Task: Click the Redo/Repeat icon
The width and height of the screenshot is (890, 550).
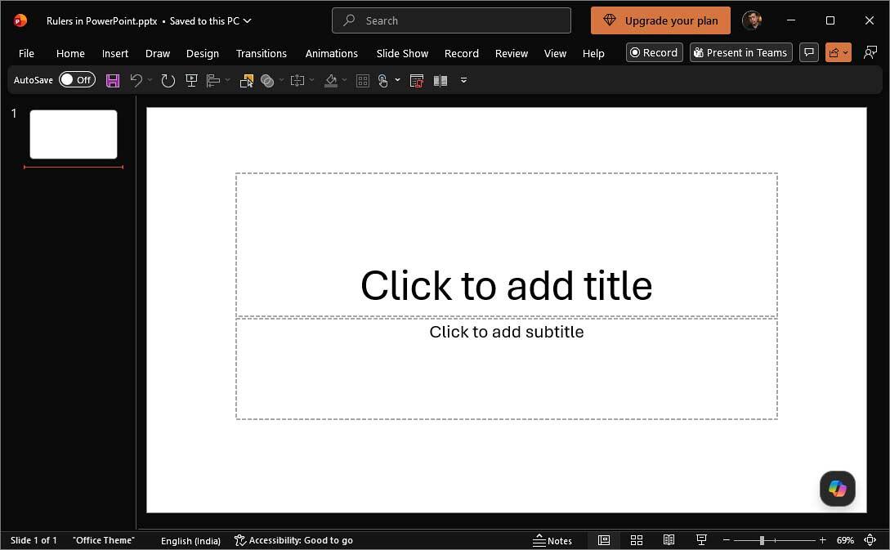Action: pos(168,81)
